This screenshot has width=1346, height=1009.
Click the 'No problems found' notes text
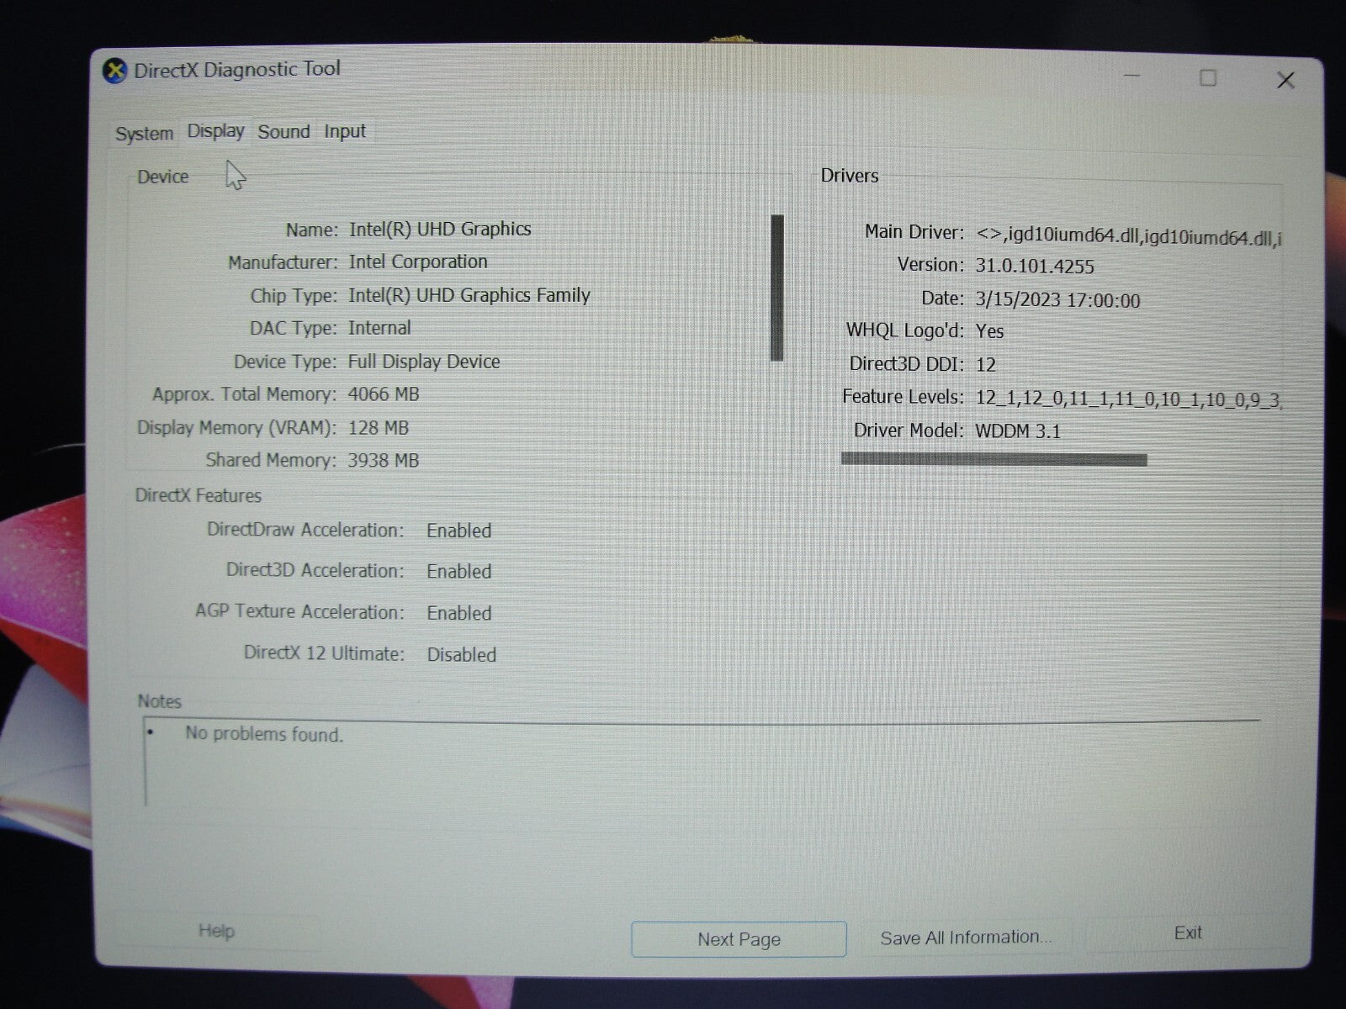[x=263, y=734]
